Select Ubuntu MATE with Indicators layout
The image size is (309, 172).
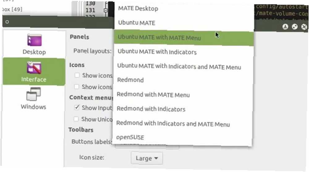tap(184, 52)
